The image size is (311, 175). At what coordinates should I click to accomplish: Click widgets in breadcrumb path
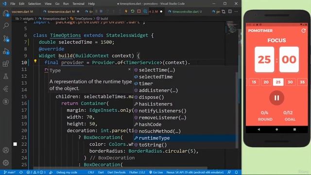pyautogui.click(x=28, y=18)
